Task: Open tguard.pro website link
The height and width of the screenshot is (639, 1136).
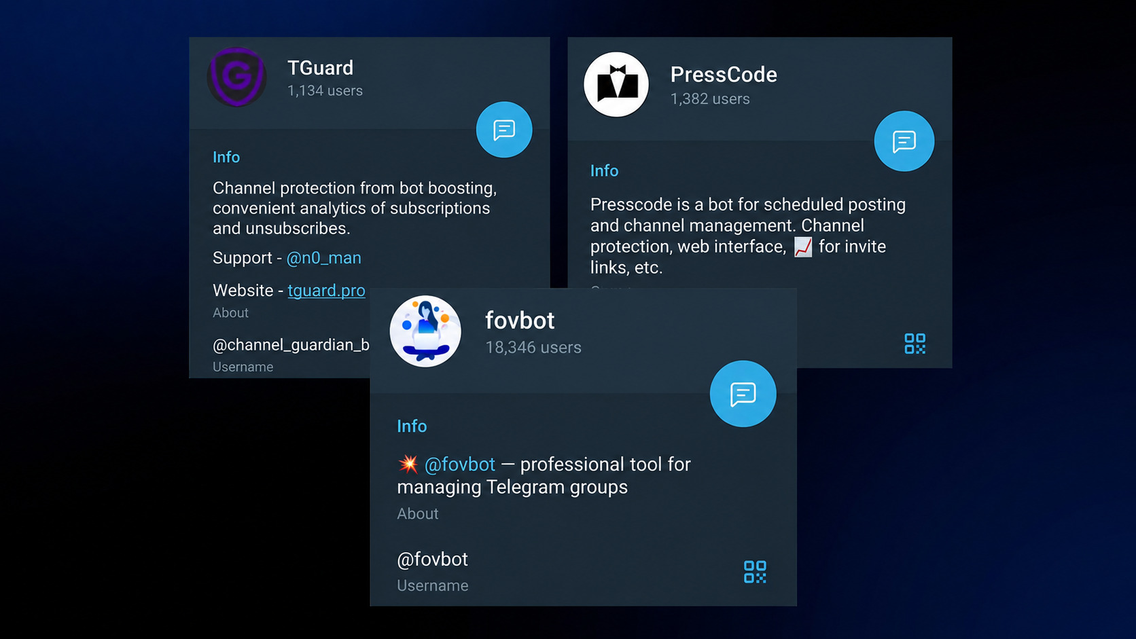Action: tap(326, 291)
